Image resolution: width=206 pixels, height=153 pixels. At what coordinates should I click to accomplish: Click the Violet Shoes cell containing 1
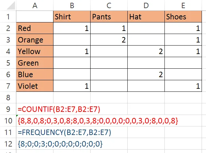coord(183,86)
